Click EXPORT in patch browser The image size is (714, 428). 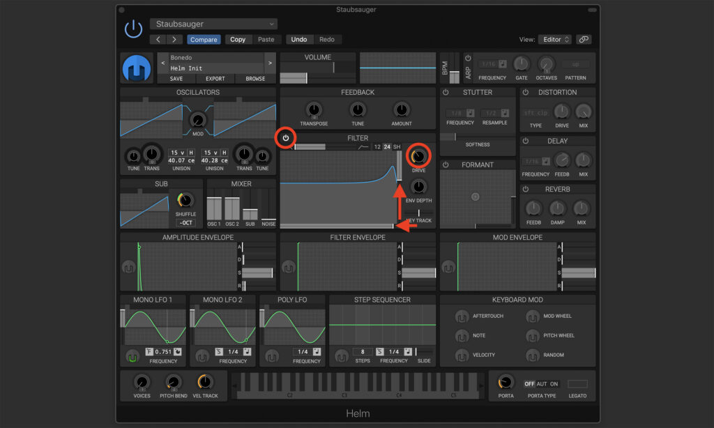tap(215, 79)
